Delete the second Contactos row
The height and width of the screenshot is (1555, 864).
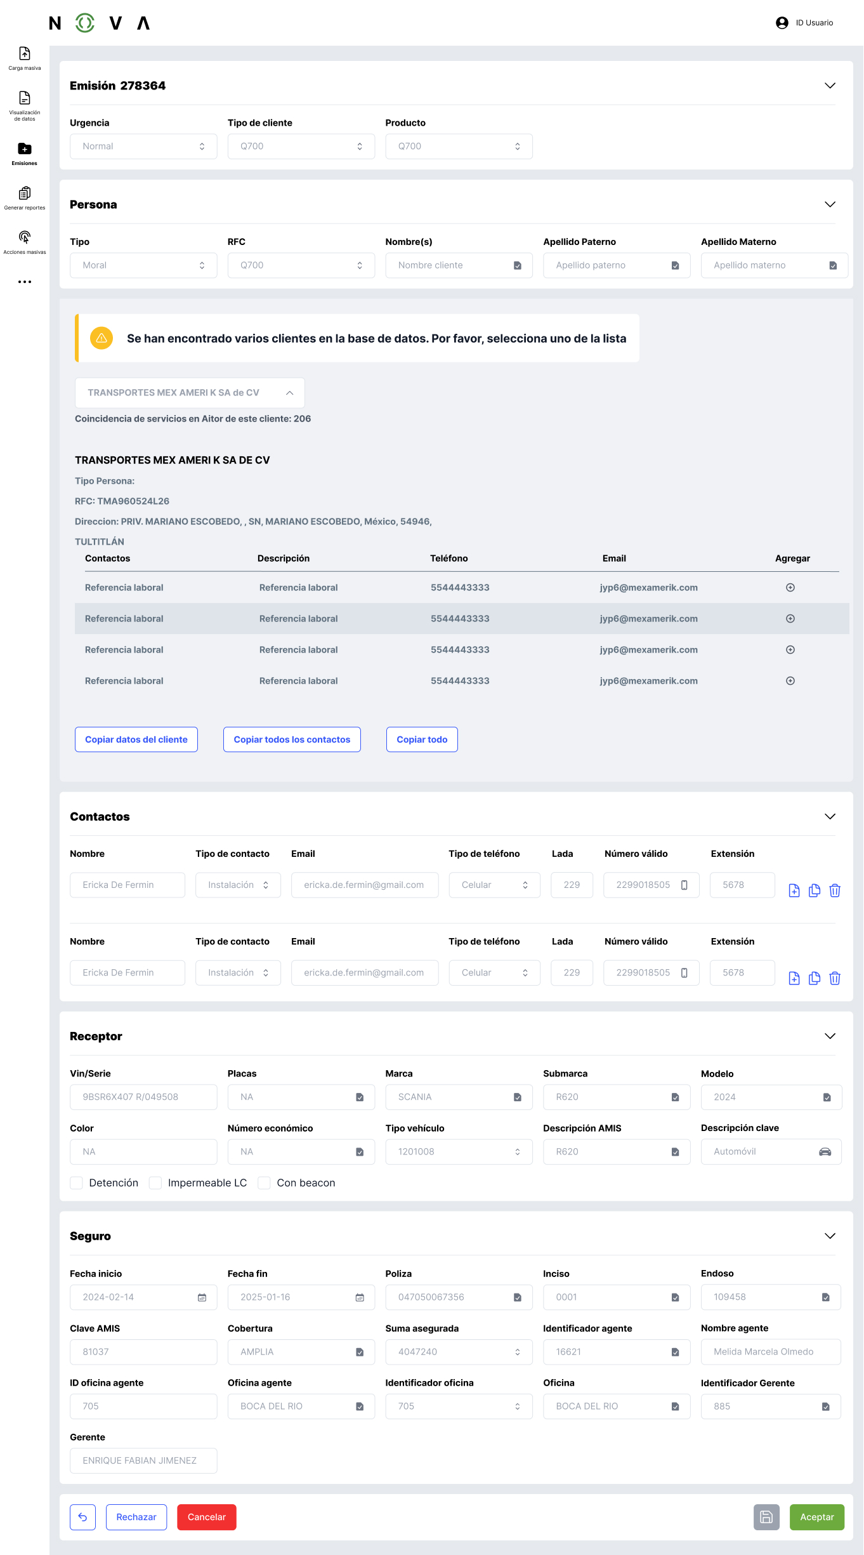835,978
